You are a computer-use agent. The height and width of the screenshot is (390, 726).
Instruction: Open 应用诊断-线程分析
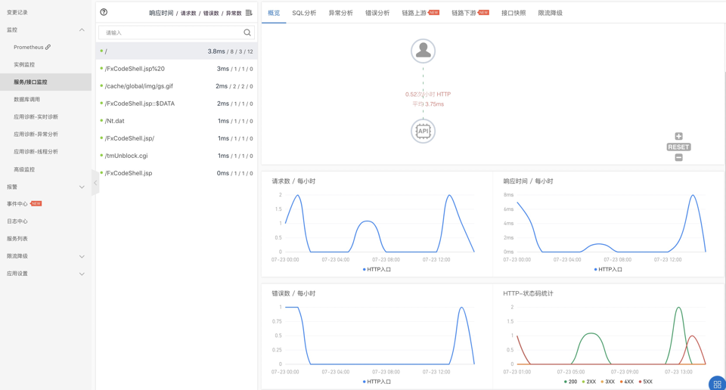pyautogui.click(x=36, y=152)
